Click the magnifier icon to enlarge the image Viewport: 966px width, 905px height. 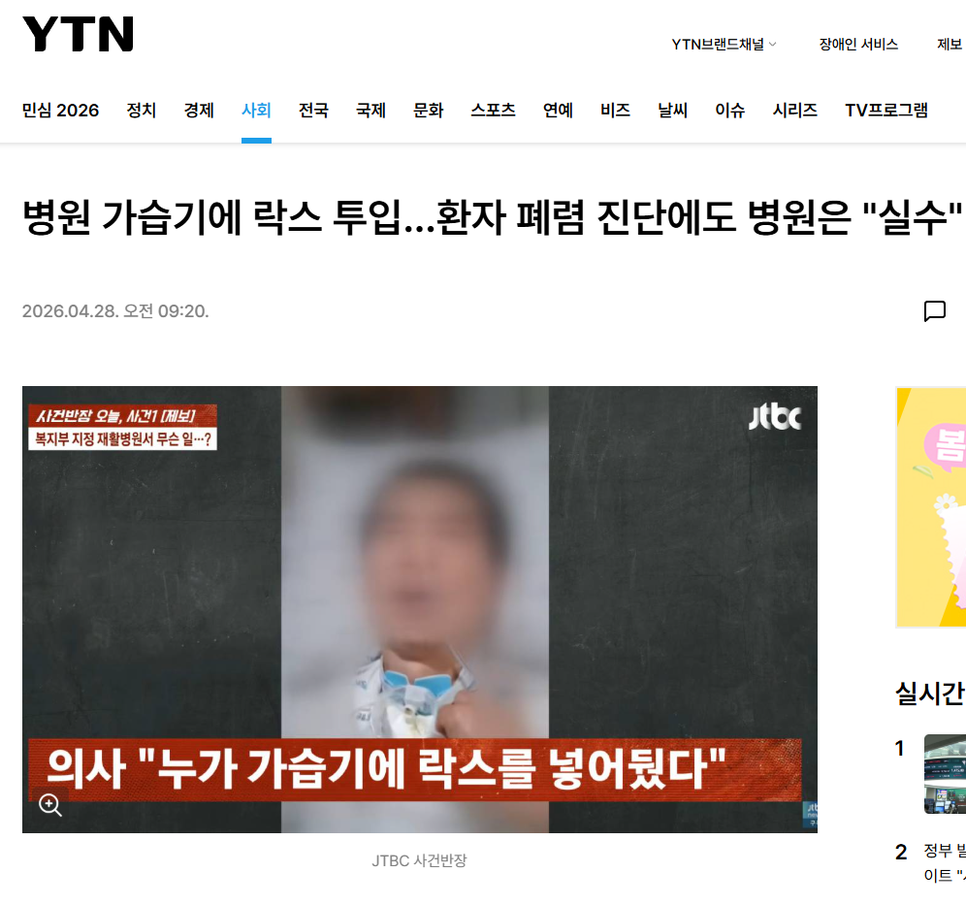point(47,804)
